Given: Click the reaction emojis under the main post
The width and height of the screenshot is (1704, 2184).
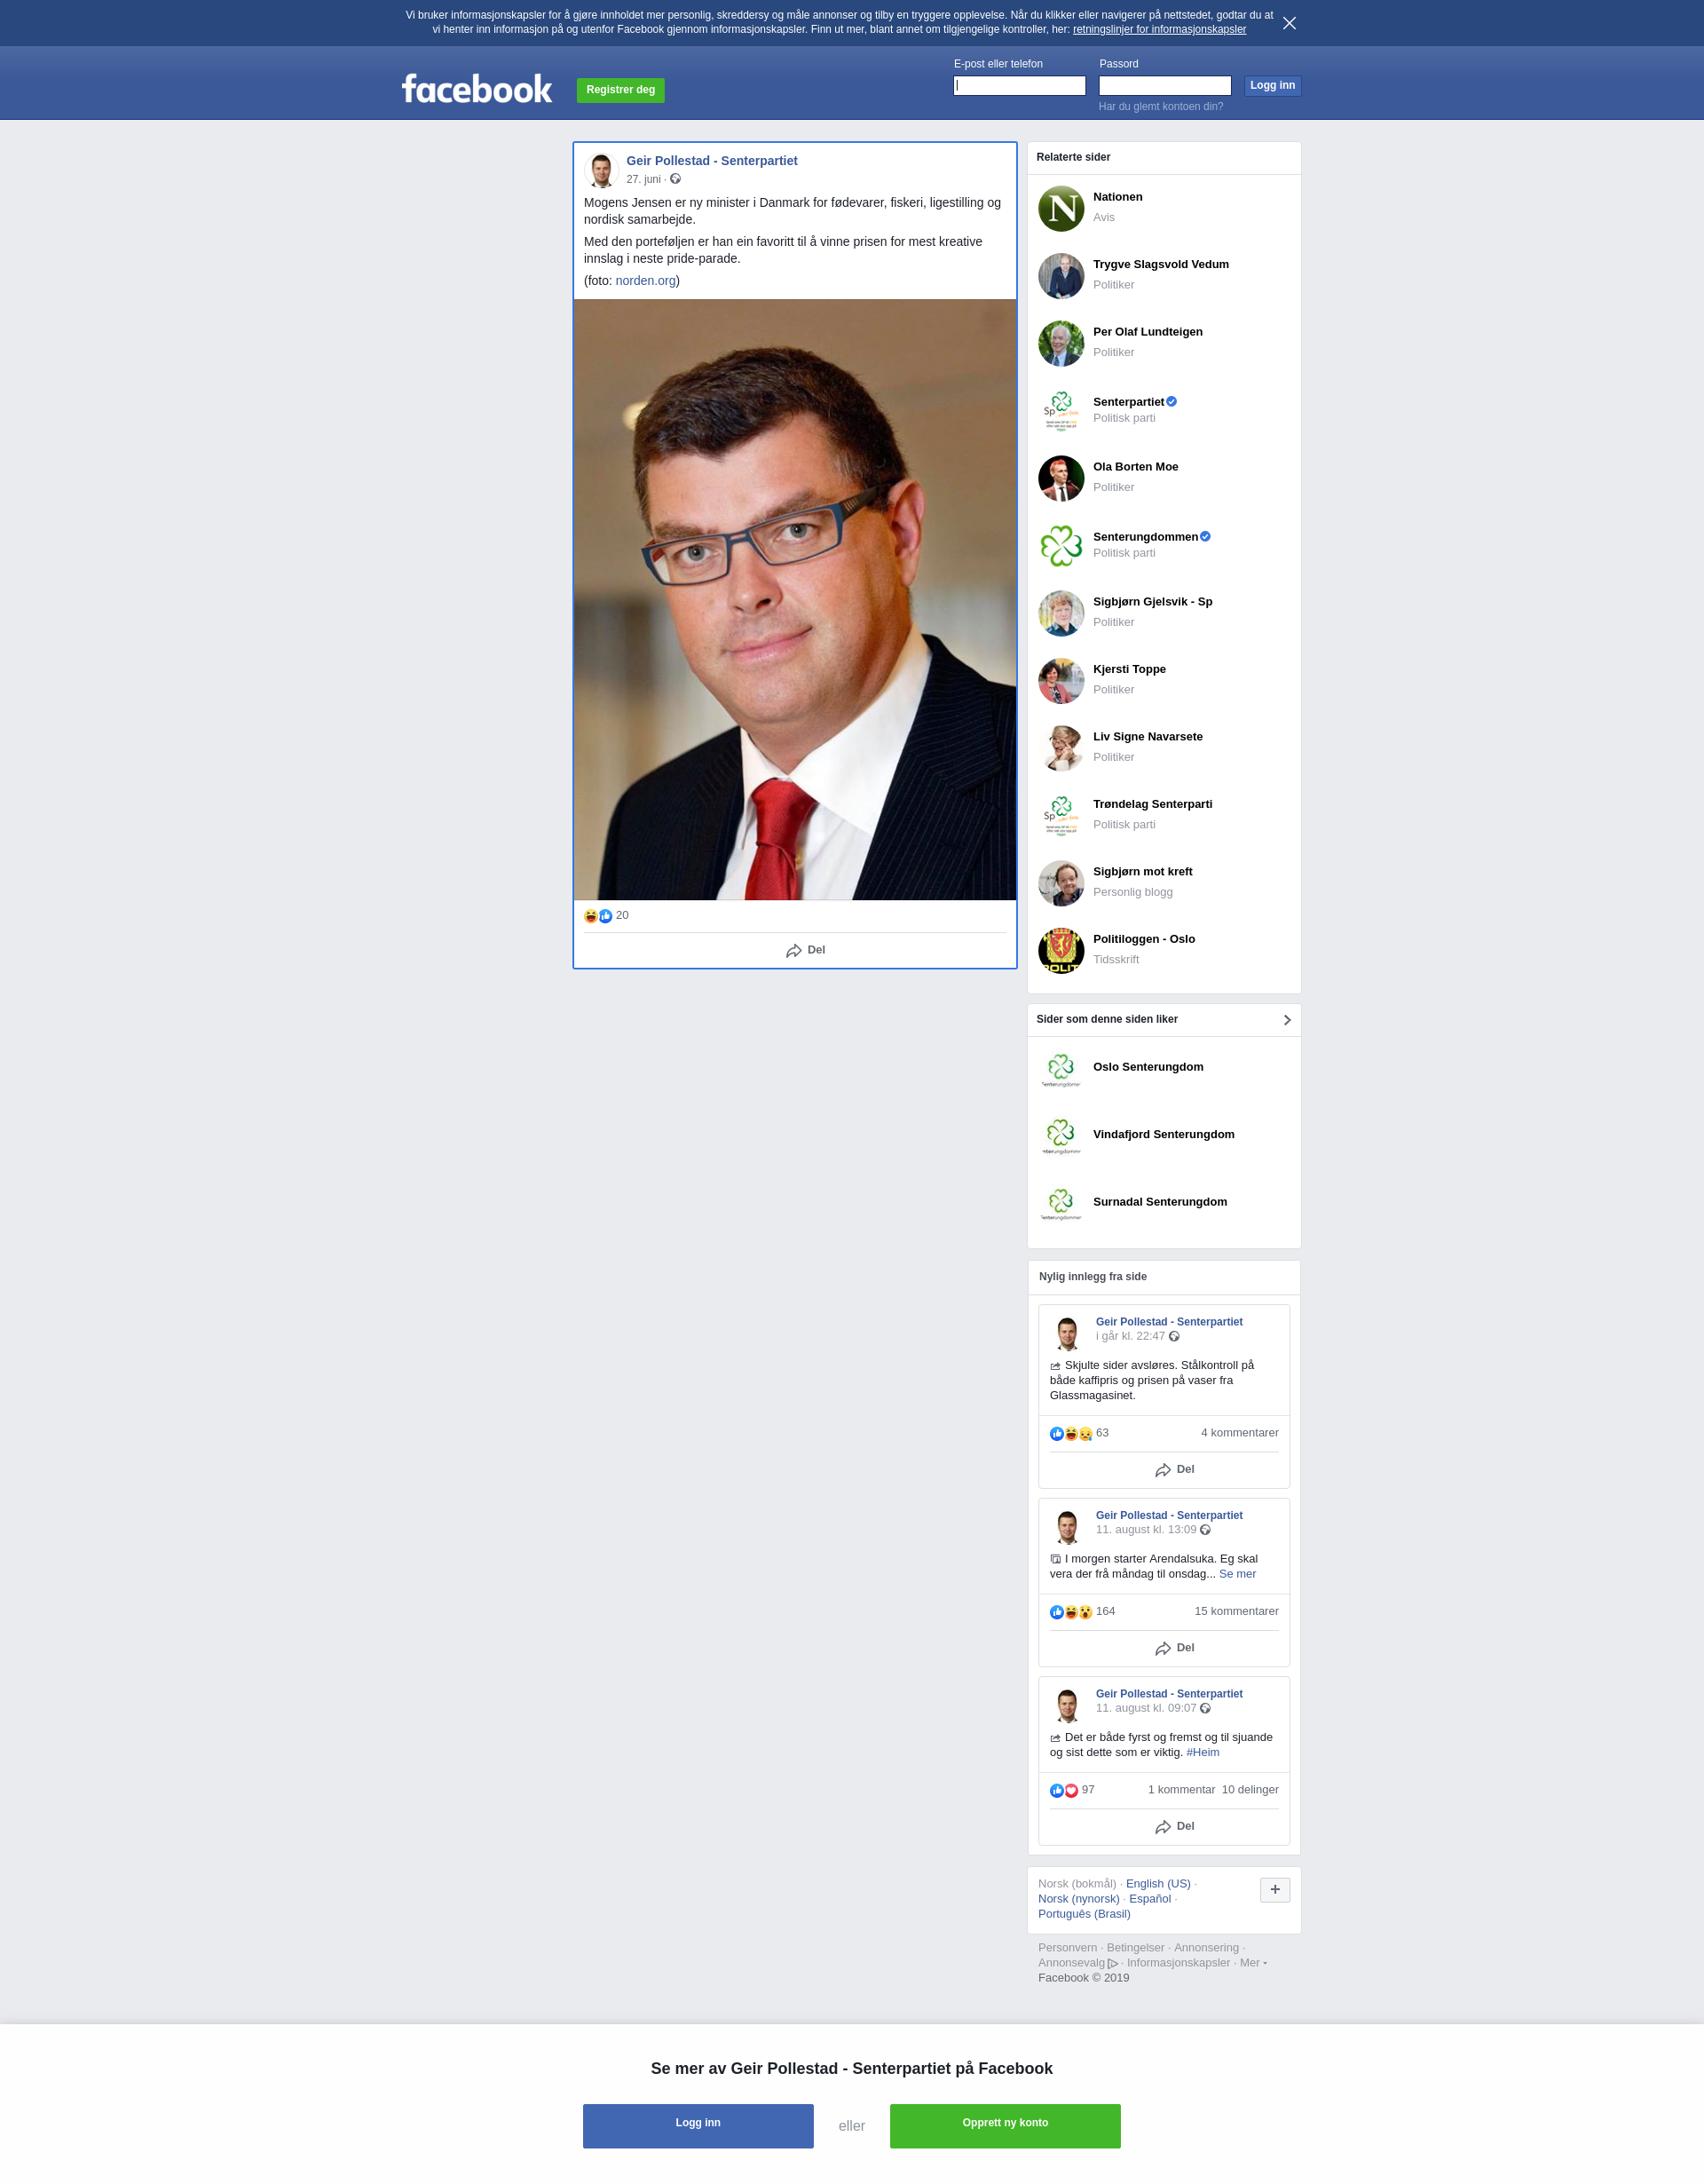Looking at the screenshot, I should 597,916.
